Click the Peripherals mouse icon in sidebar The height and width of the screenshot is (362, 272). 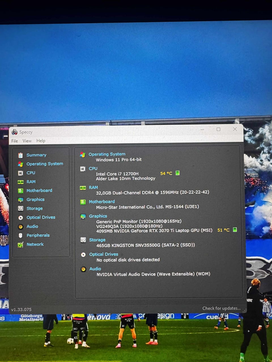(x=20, y=236)
